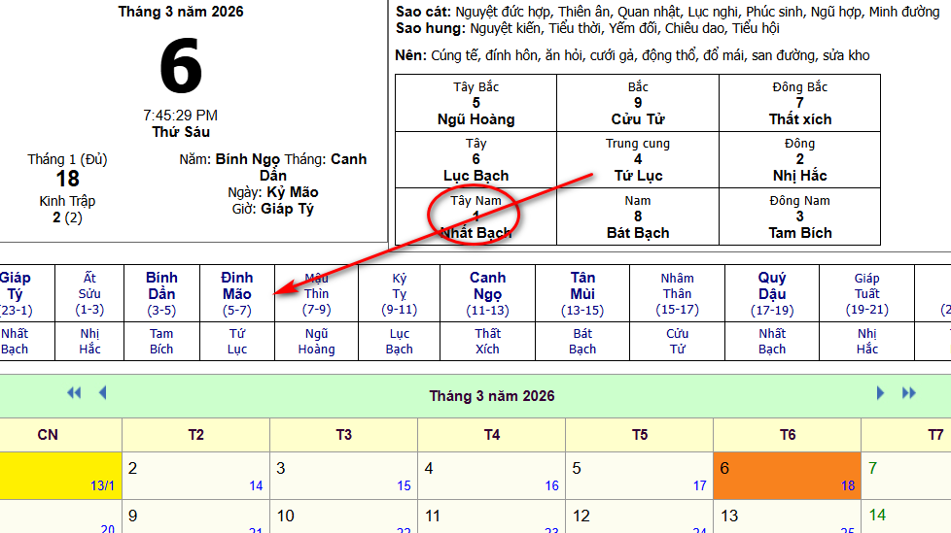Screen dimensions: 951x533
Task: Go to previous month with single left arrow
Action: tap(102, 393)
